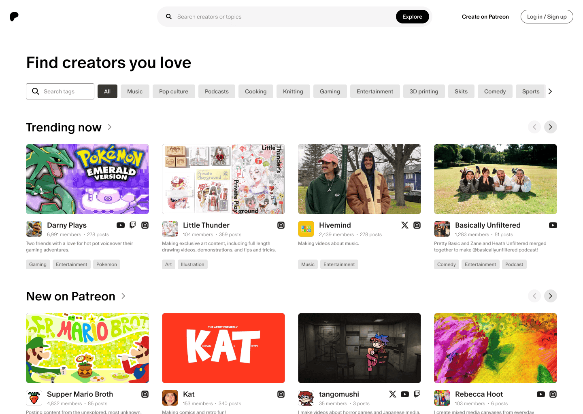The height and width of the screenshot is (414, 583).
Task: Open Rebecca Hoot's Instagram icon
Action: pyautogui.click(x=553, y=394)
